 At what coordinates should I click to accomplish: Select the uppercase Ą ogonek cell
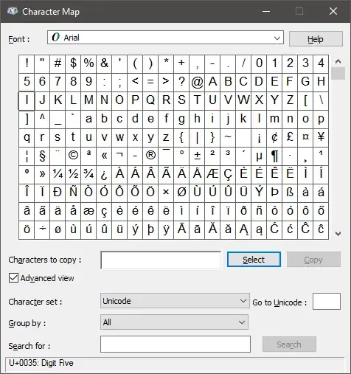point(243,229)
